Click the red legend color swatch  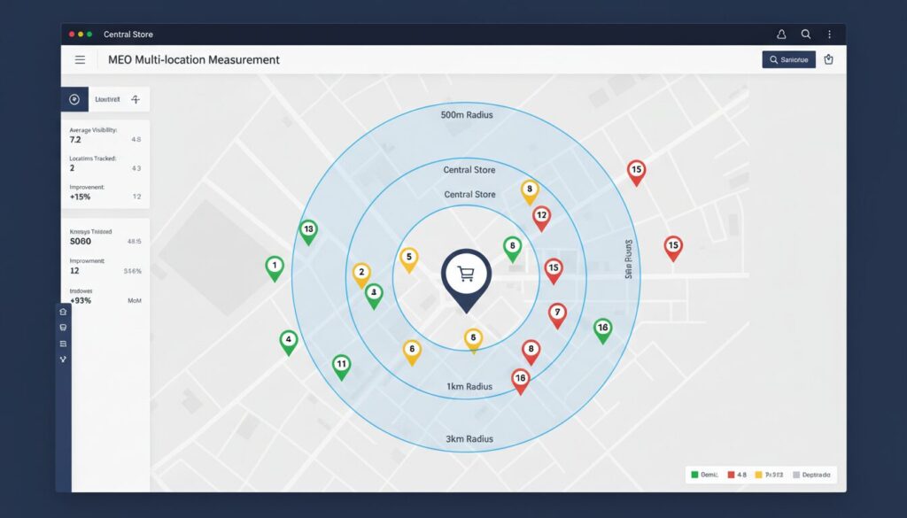tap(731, 475)
